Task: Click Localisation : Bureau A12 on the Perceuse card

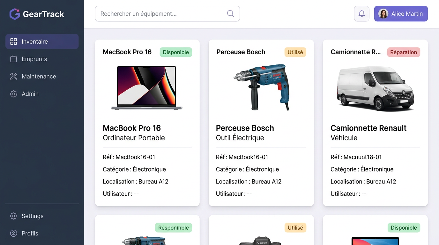Action: [249, 182]
